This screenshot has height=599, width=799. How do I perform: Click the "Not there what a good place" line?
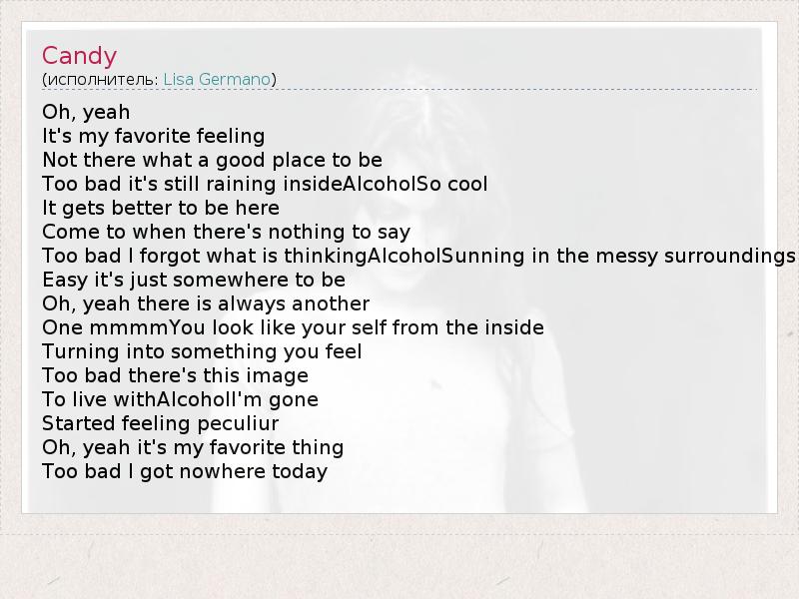[x=212, y=160]
